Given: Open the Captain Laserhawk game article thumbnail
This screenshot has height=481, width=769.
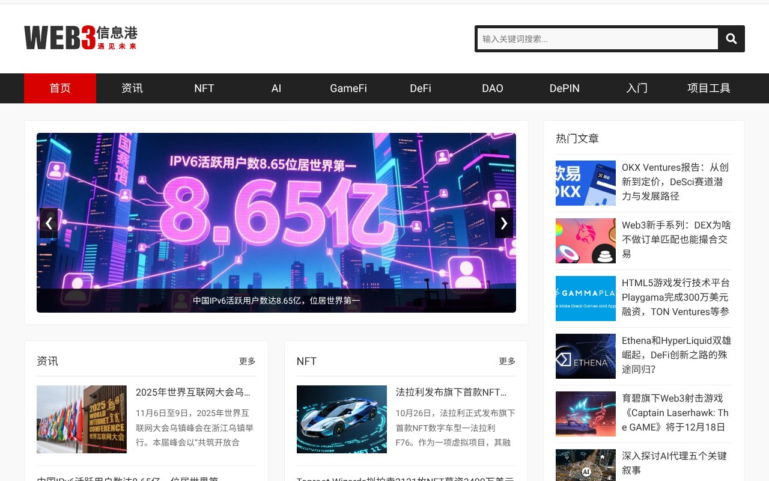Looking at the screenshot, I should [585, 414].
